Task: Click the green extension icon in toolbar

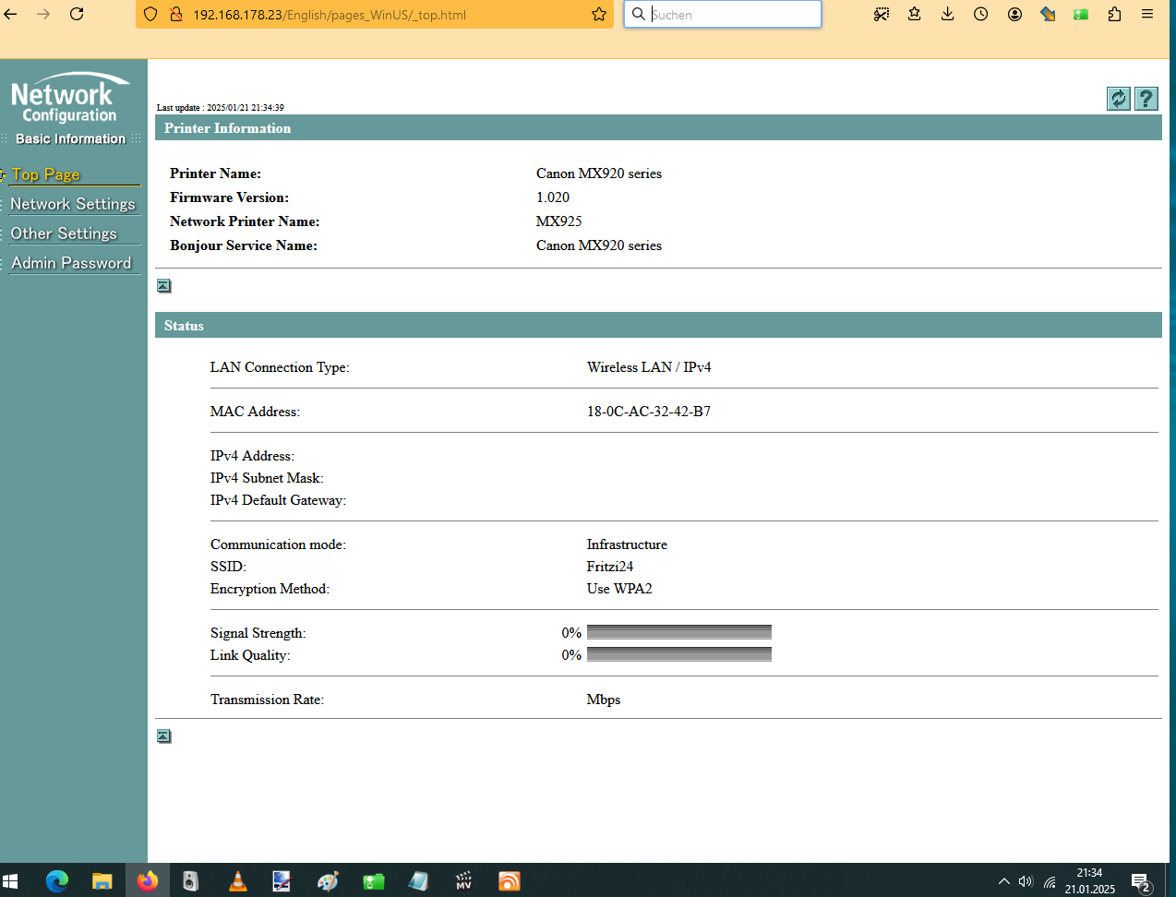Action: [x=1081, y=14]
